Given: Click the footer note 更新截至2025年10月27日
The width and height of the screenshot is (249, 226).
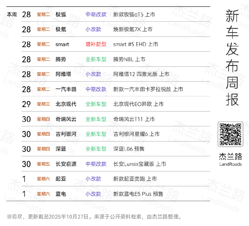Looking at the screenshot, I should tap(58, 217).
